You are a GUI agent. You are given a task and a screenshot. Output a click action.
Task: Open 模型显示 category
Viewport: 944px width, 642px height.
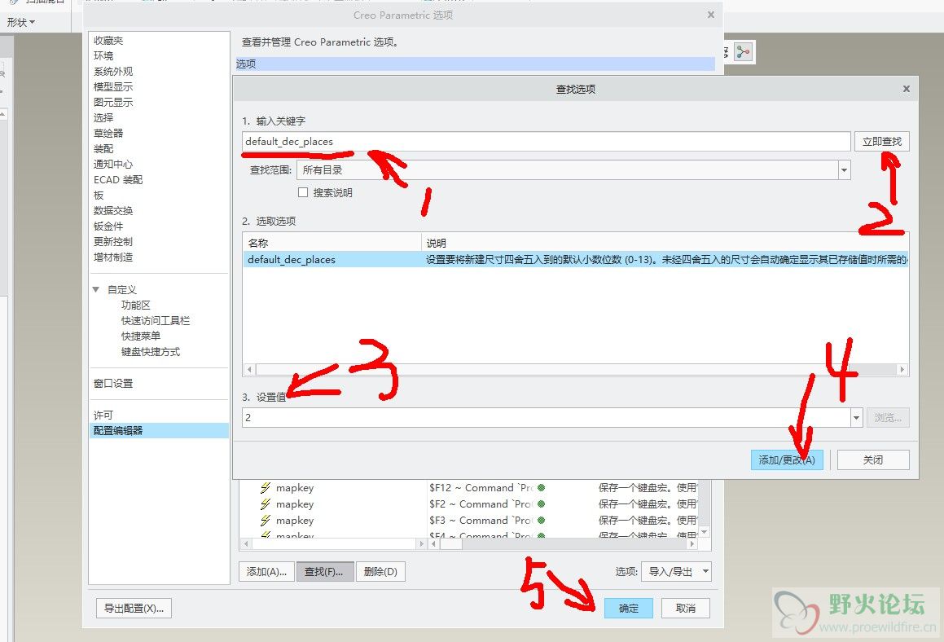tap(113, 86)
